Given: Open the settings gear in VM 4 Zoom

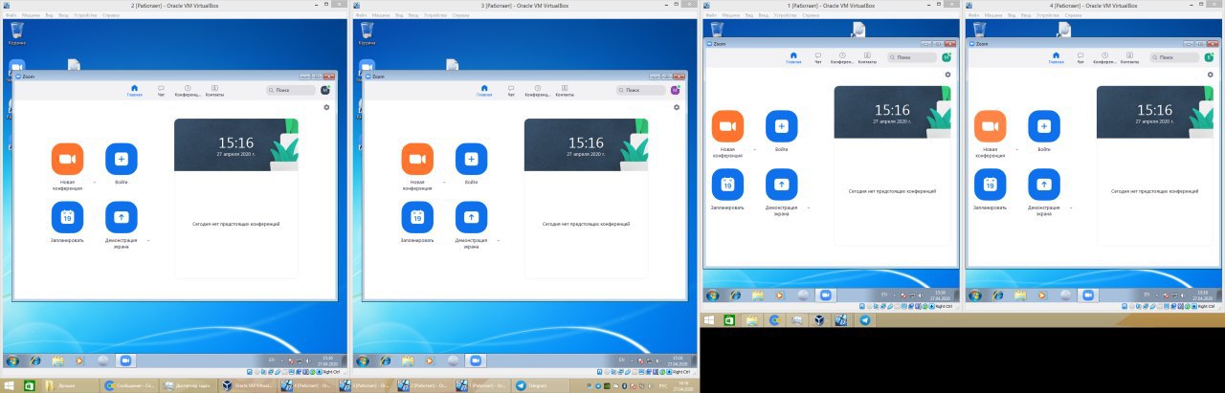Looking at the screenshot, I should point(1210,74).
